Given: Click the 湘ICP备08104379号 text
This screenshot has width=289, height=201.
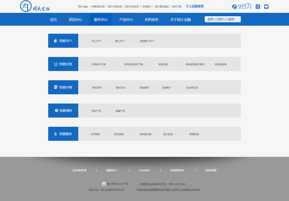Looking at the screenshot, I should pos(117,184).
